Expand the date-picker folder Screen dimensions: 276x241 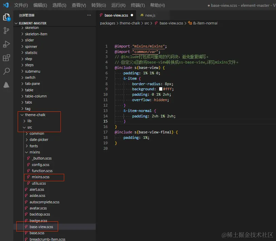pos(27,140)
